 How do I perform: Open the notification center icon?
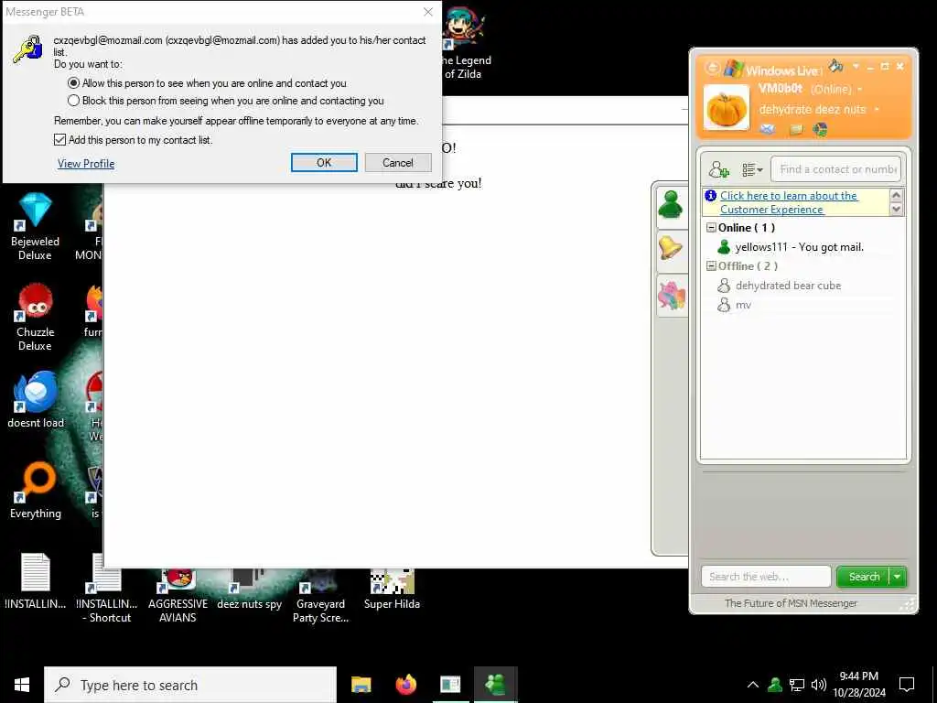click(907, 685)
